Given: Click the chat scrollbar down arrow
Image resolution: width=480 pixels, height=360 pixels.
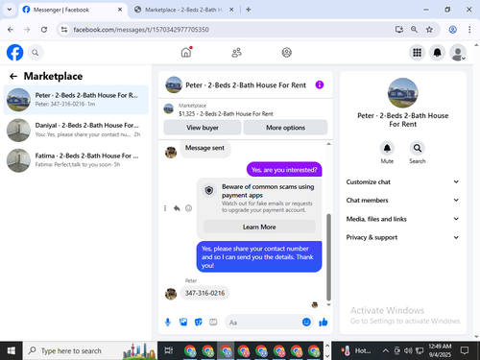Looking at the screenshot, I should (328, 305).
